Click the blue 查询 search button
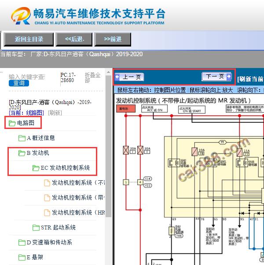 point(19,83)
